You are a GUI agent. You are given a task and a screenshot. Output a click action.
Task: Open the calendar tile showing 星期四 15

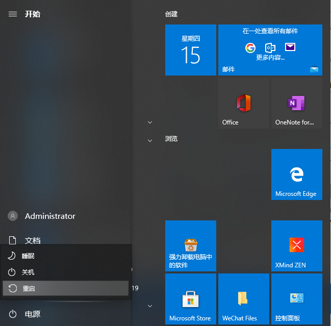[190, 50]
